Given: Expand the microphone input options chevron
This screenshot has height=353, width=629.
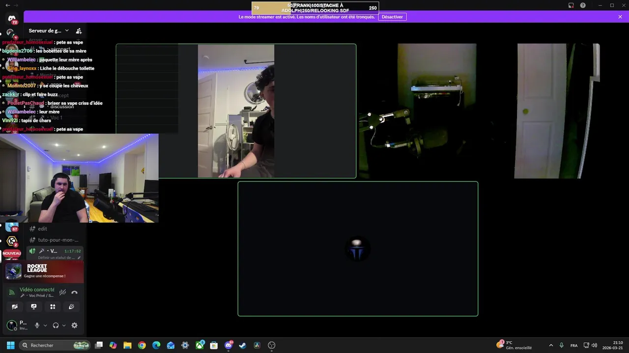Looking at the screenshot, I should pyautogui.click(x=45, y=325).
